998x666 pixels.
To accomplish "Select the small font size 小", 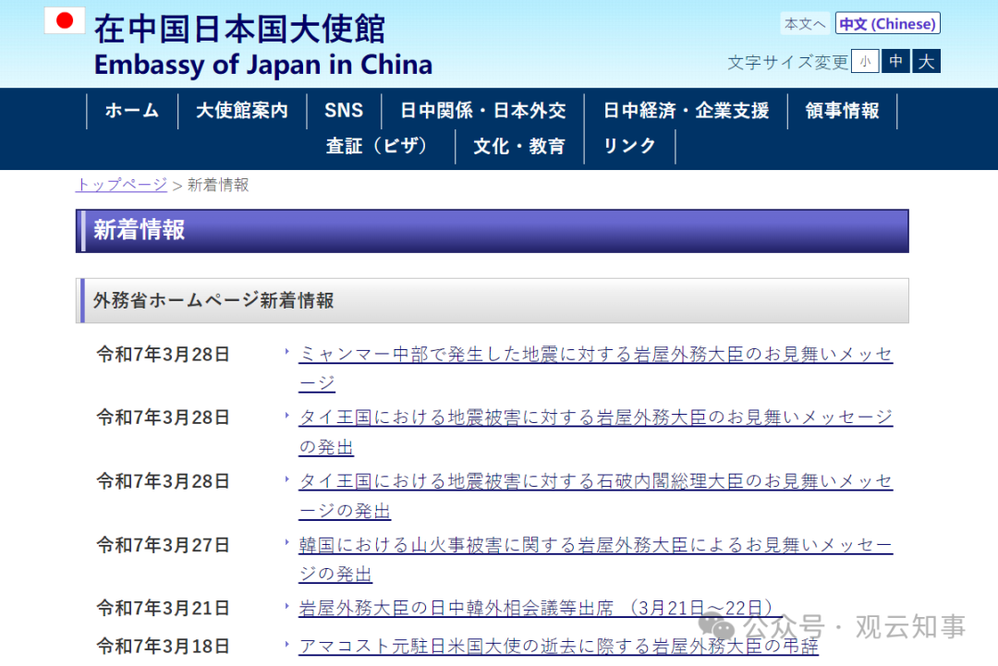I will point(865,61).
